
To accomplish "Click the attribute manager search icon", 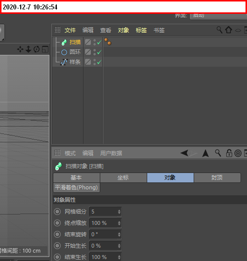I will click(218, 153).
